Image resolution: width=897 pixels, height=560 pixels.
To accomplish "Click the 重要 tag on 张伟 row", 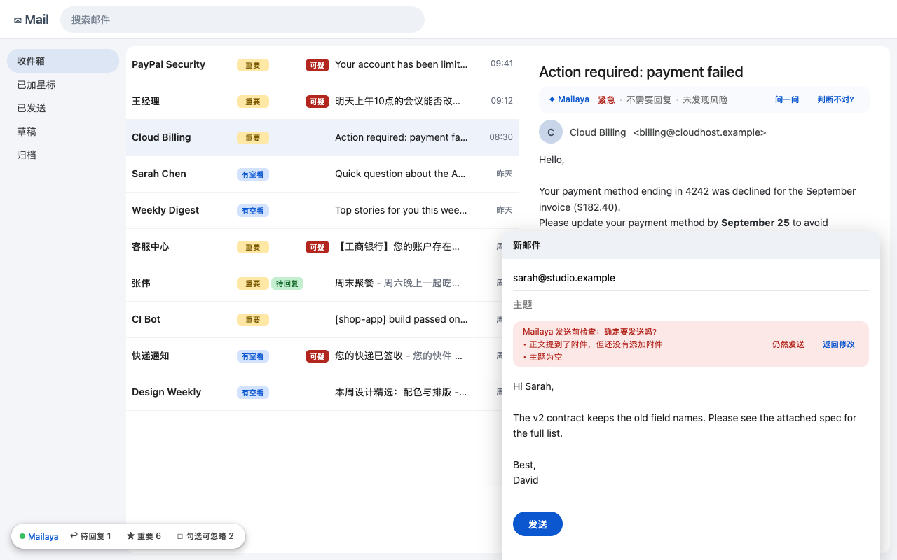I will (253, 283).
